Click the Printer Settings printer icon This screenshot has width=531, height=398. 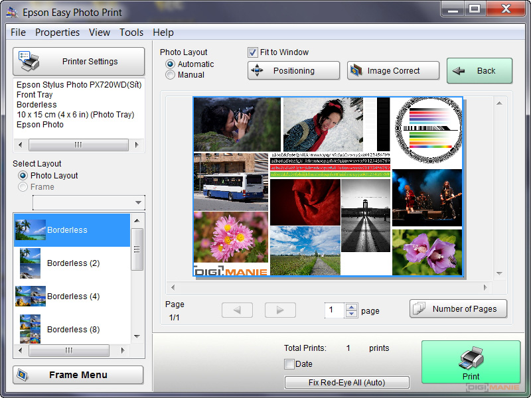tap(29, 61)
